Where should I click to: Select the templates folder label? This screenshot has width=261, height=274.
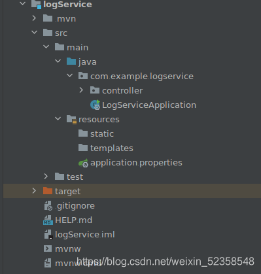coord(112,148)
